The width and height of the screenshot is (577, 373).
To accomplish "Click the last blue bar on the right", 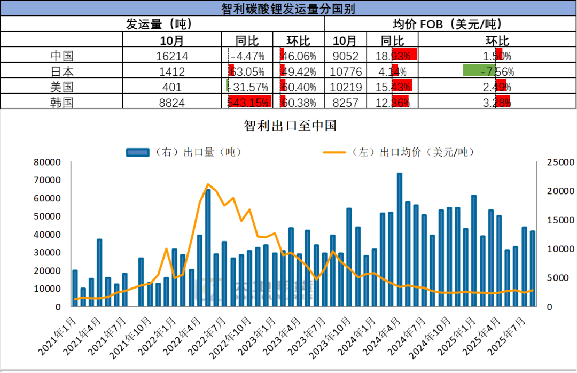I will (532, 269).
